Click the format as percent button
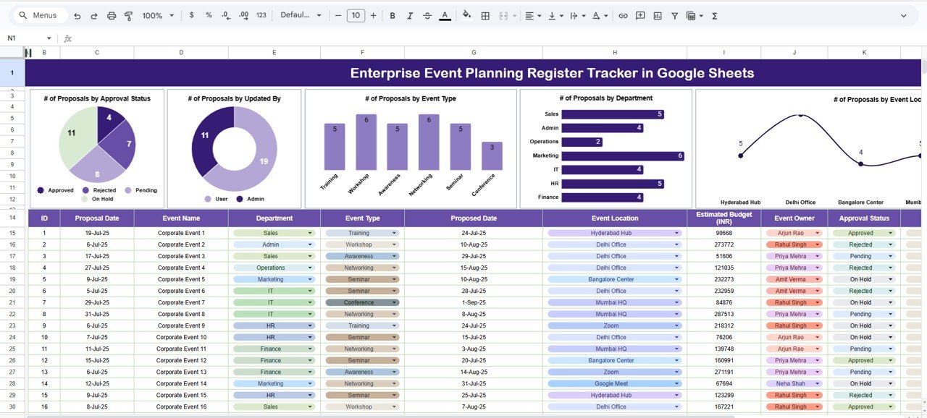The image size is (927, 418). coord(209,15)
